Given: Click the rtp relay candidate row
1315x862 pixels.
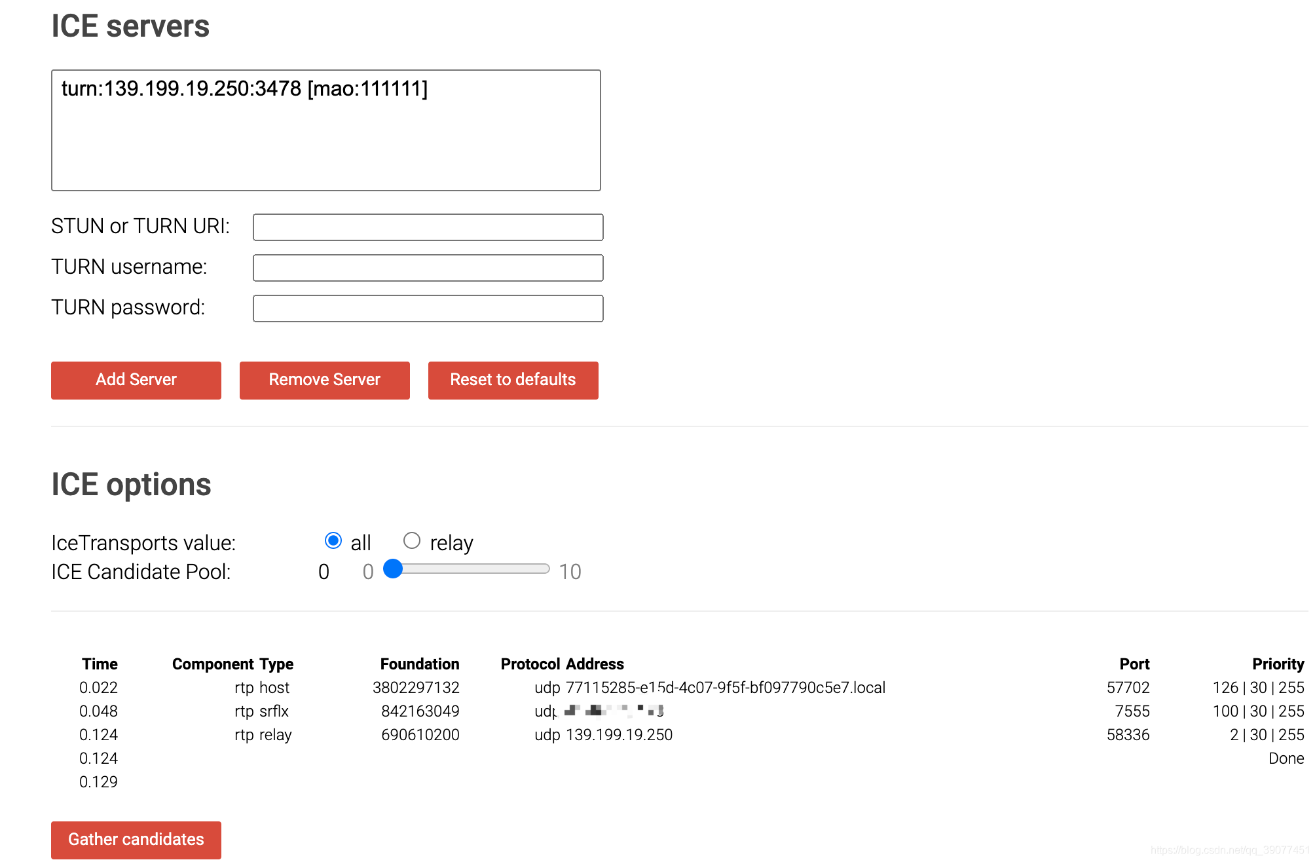Looking at the screenshot, I should (263, 735).
